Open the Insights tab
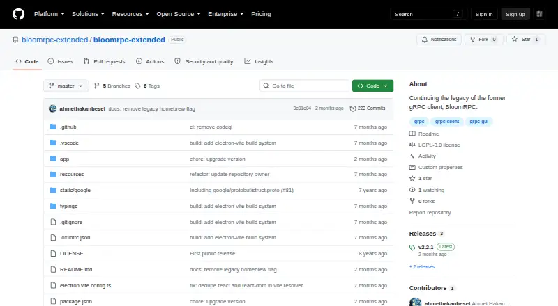Image resolution: width=558 pixels, height=306 pixels. pos(259,61)
